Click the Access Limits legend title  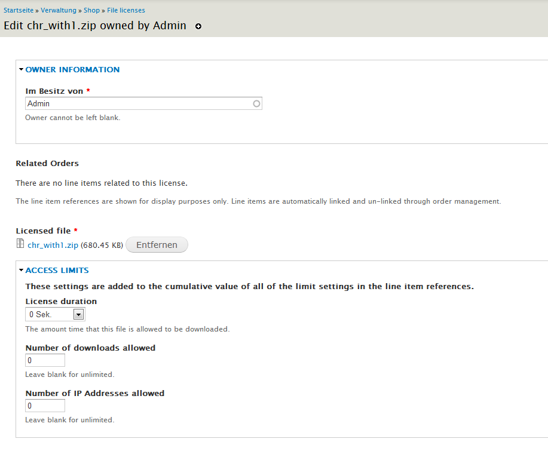57,271
